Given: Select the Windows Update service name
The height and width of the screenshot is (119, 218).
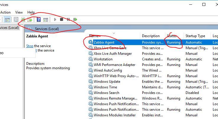Looking at the screenshot, I should (107, 82).
